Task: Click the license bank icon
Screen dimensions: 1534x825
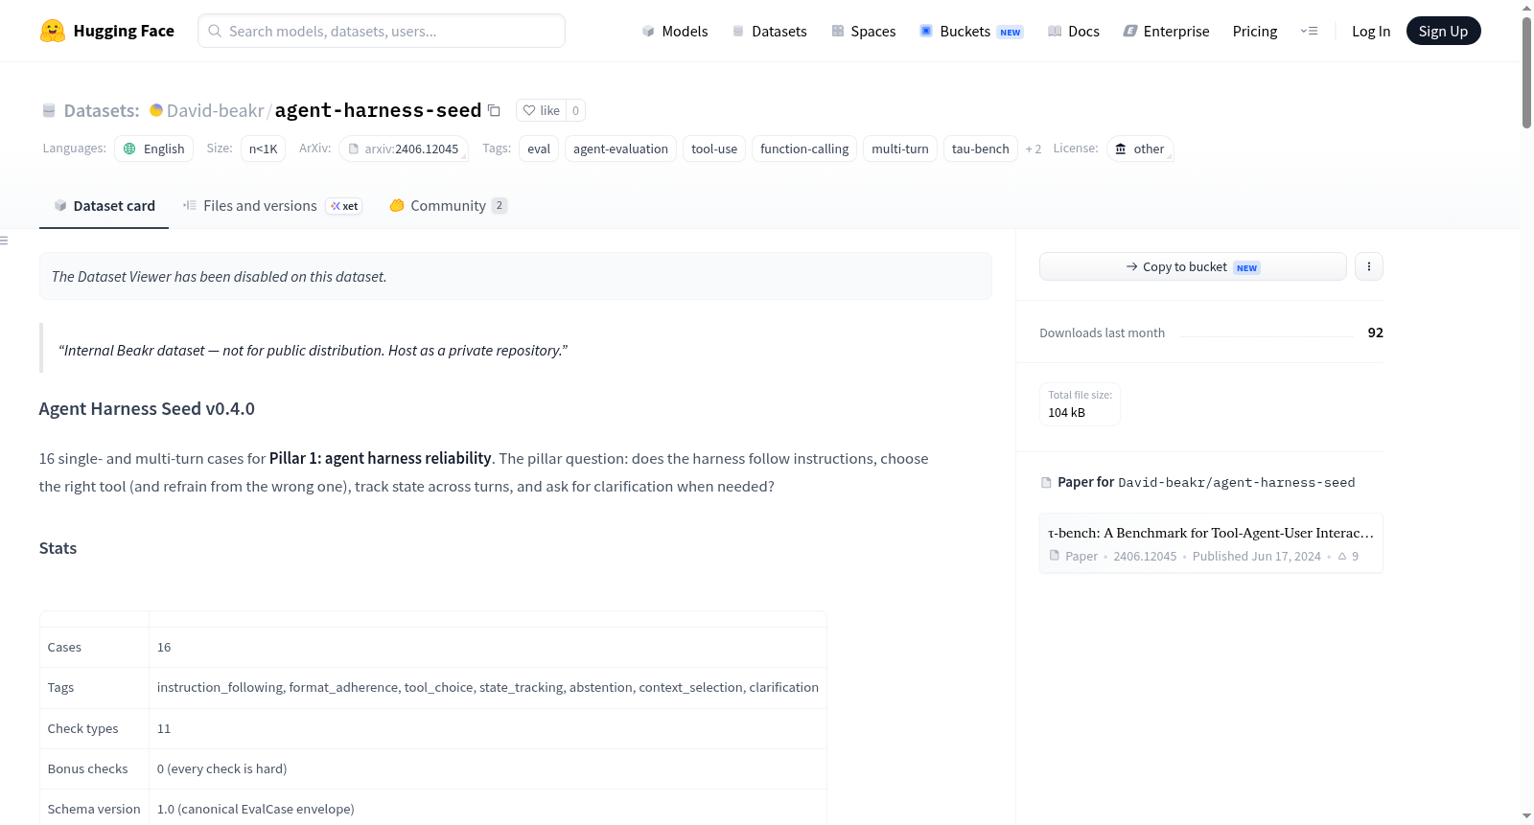Action: coord(1121,149)
